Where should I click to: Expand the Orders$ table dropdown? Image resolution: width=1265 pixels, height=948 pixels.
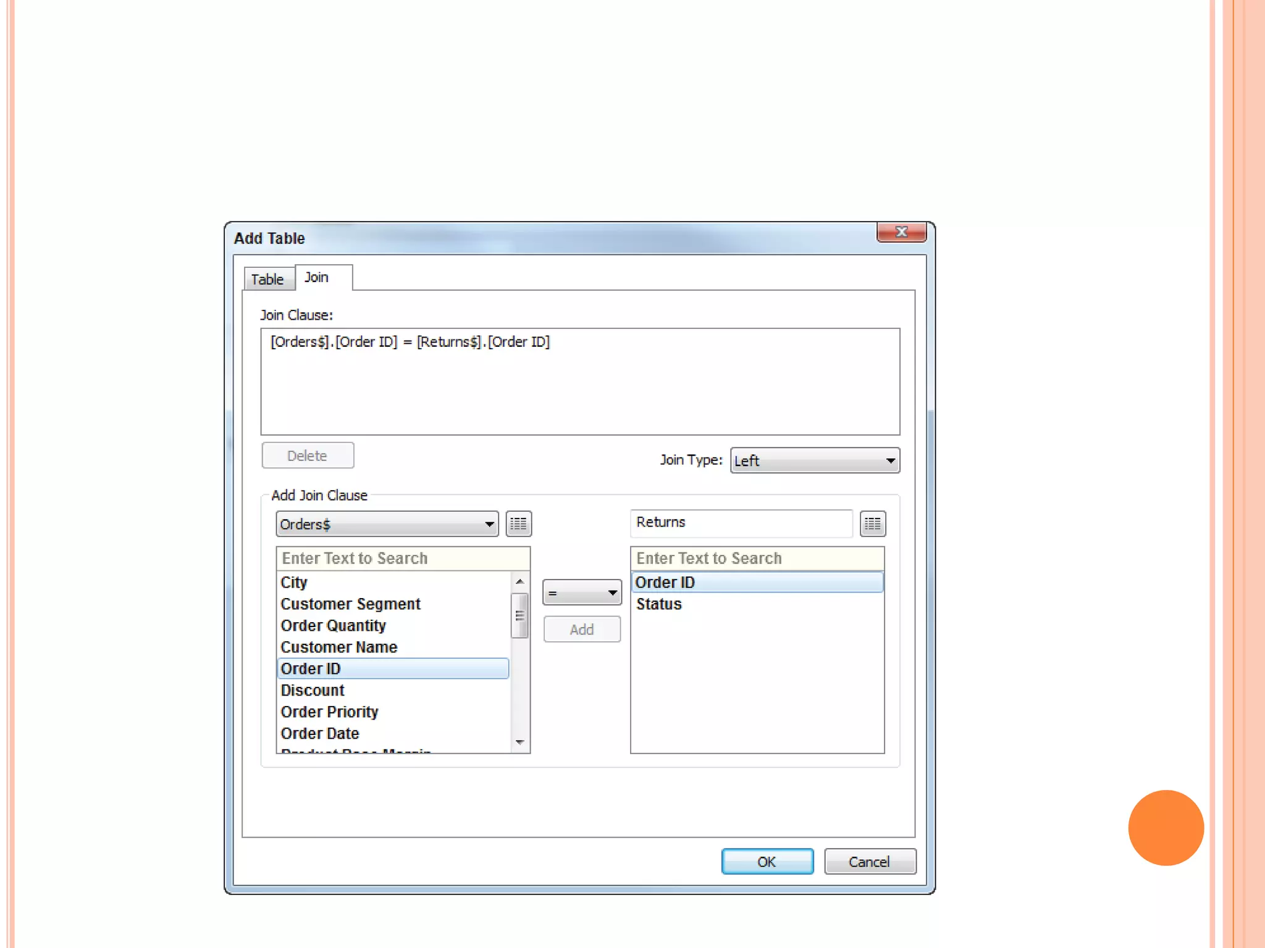(x=387, y=524)
